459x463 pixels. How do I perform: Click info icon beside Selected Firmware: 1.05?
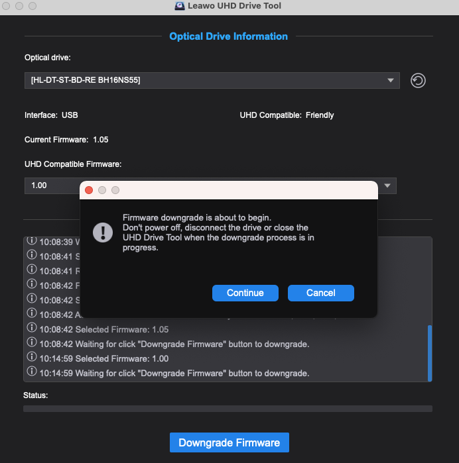pyautogui.click(x=31, y=329)
